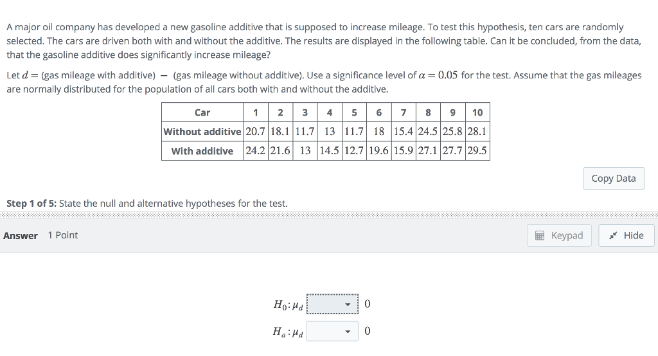The height and width of the screenshot is (356, 658).
Task: Click the 20.7 value for car 1
Action: (255, 132)
